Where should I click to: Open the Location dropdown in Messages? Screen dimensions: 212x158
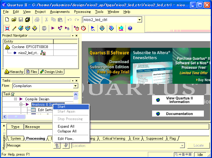pyautogui.click(x=182, y=146)
